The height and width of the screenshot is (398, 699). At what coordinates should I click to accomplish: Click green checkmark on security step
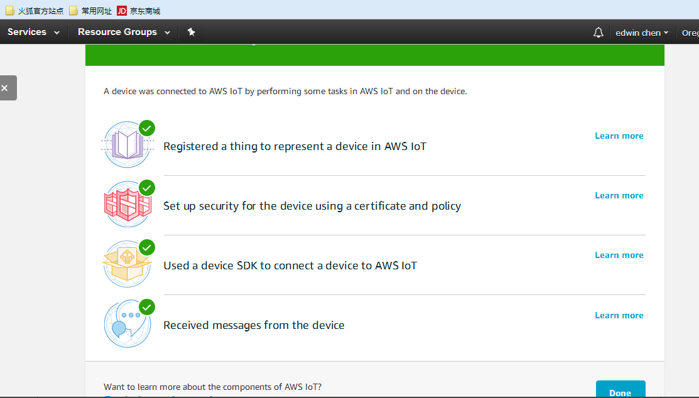click(147, 188)
